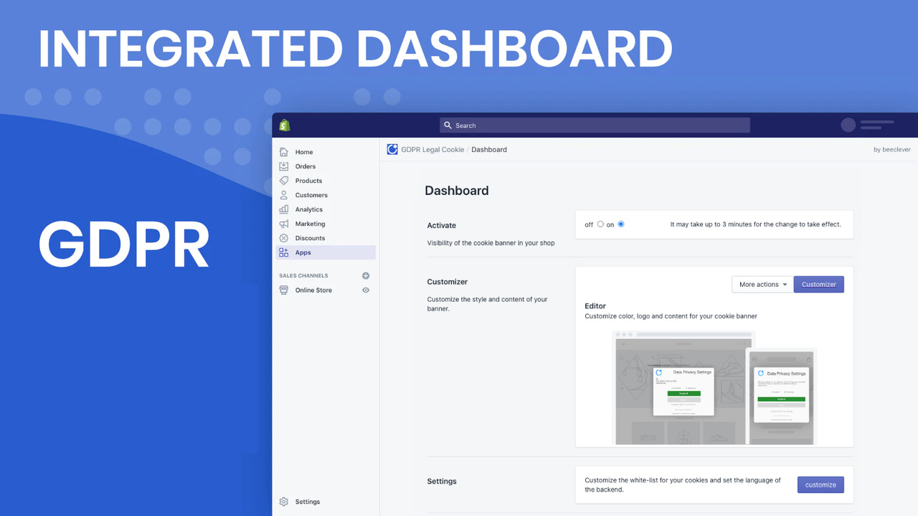Viewport: 918px width, 516px height.
Task: Add a sales channel with the plus icon
Action: pyautogui.click(x=365, y=275)
